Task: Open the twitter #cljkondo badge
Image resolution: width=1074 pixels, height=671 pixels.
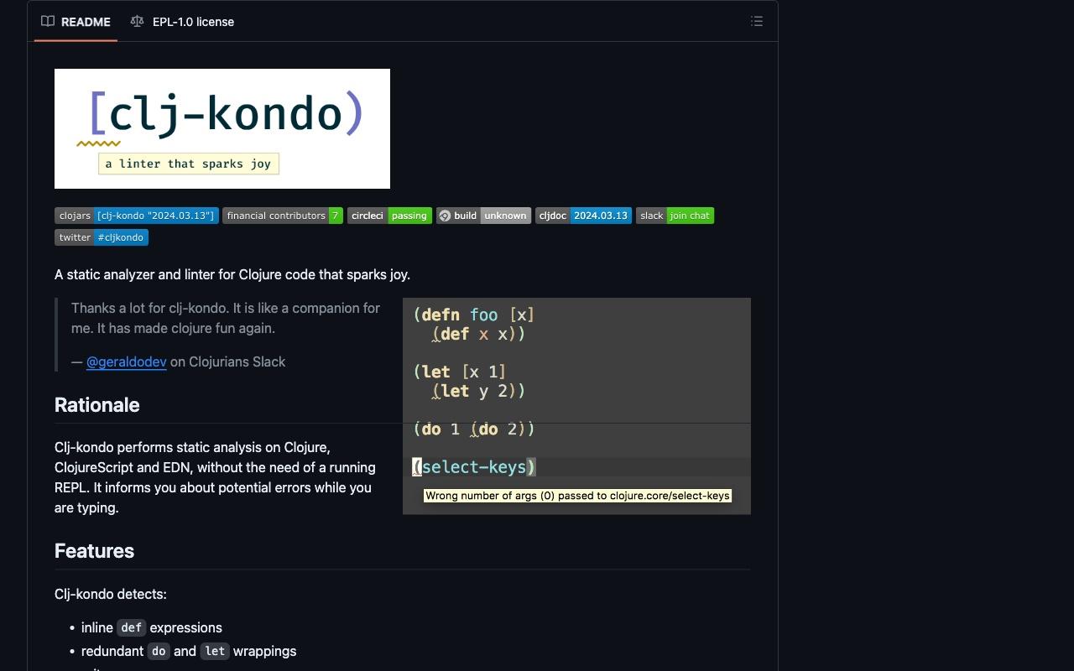Action: (x=102, y=237)
